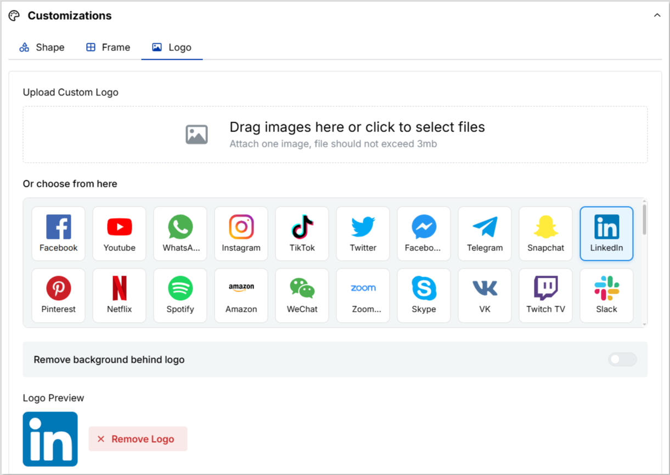Screen dimensions: 670x475
Task: Select the TikTok logo
Action: [302, 233]
